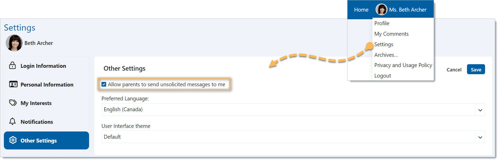Image resolution: width=499 pixels, height=161 pixels.
Task: Open Privacy and Usage Policy menu entry
Action: click(x=403, y=65)
